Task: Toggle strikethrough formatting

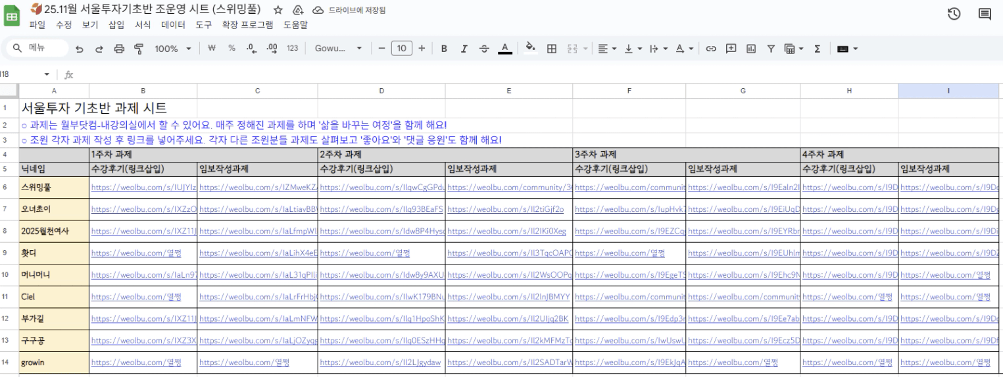Action: point(484,49)
